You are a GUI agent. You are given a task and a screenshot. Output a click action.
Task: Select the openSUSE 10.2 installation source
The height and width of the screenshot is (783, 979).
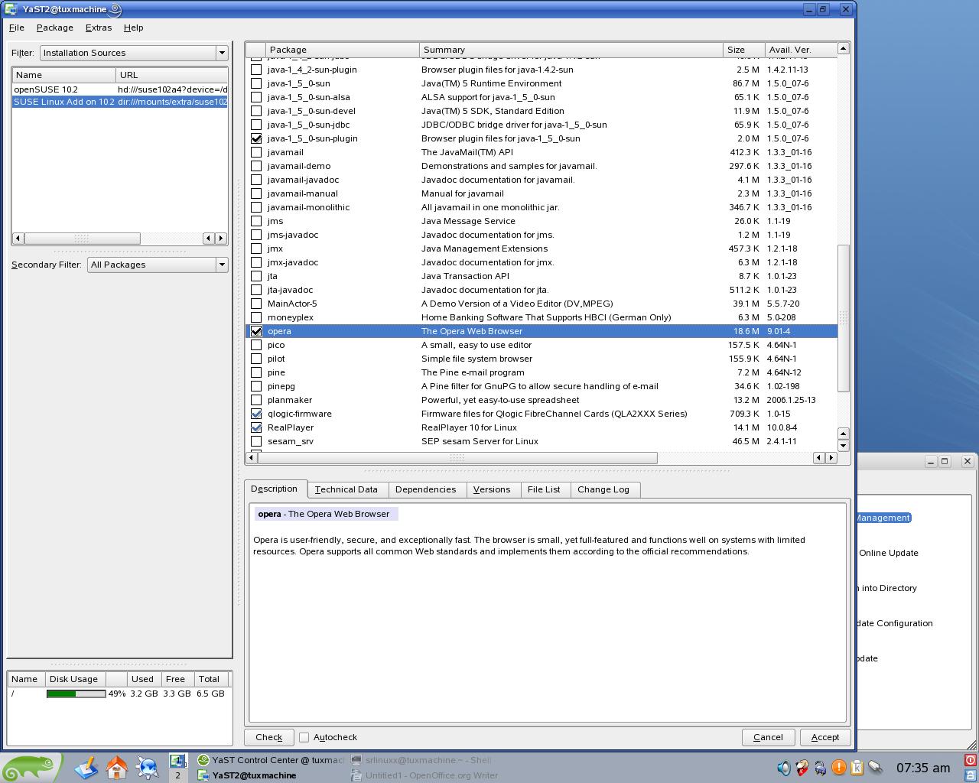coord(119,89)
